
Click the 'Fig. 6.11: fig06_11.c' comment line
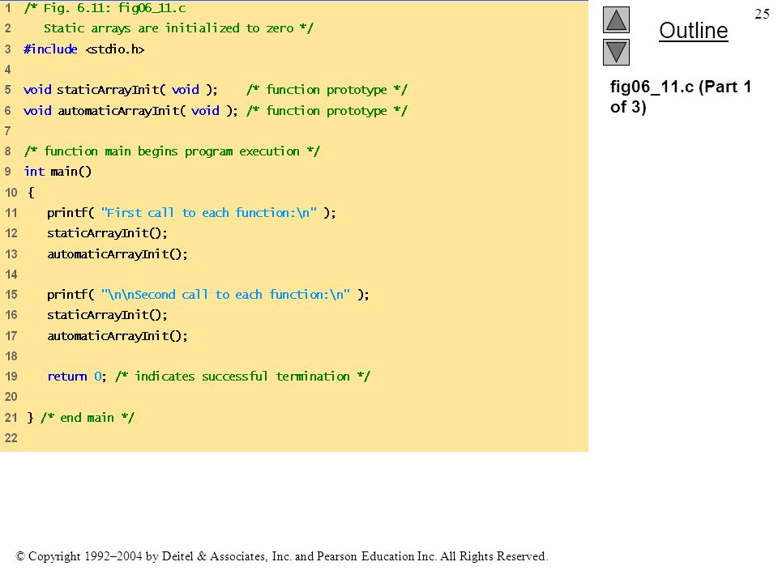[x=105, y=8]
